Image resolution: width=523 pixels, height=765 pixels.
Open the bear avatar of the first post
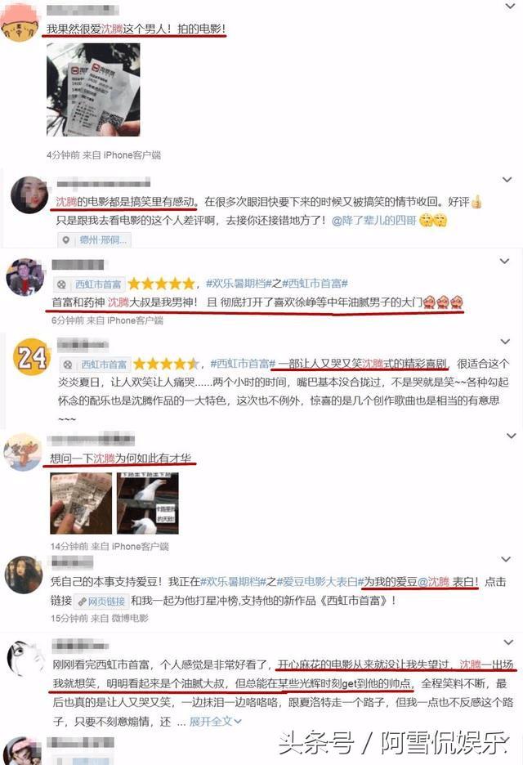20,25
